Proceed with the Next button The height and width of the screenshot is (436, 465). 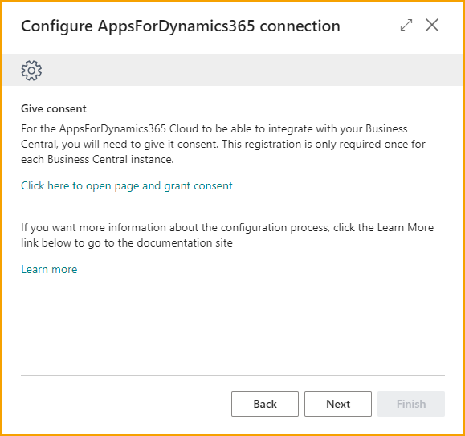[338, 404]
